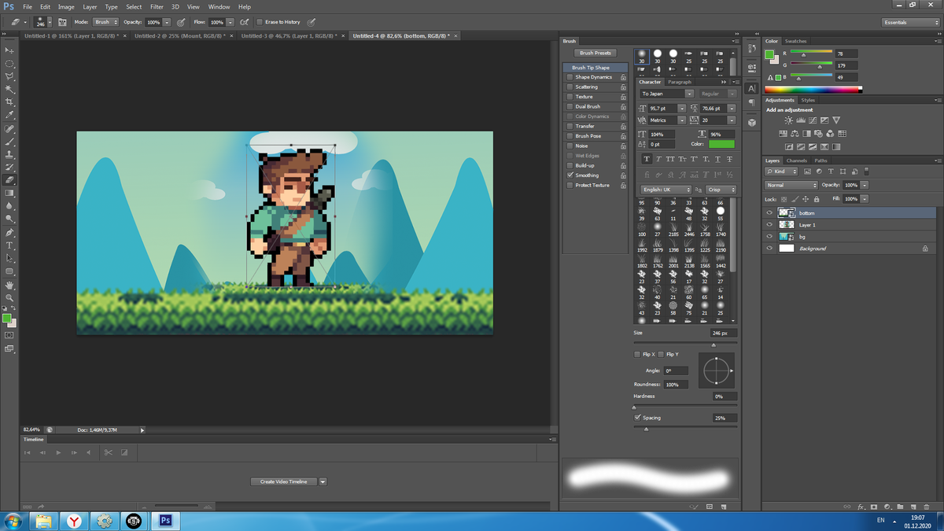Click Brightness/Contrast adjustment icon

tap(788, 120)
